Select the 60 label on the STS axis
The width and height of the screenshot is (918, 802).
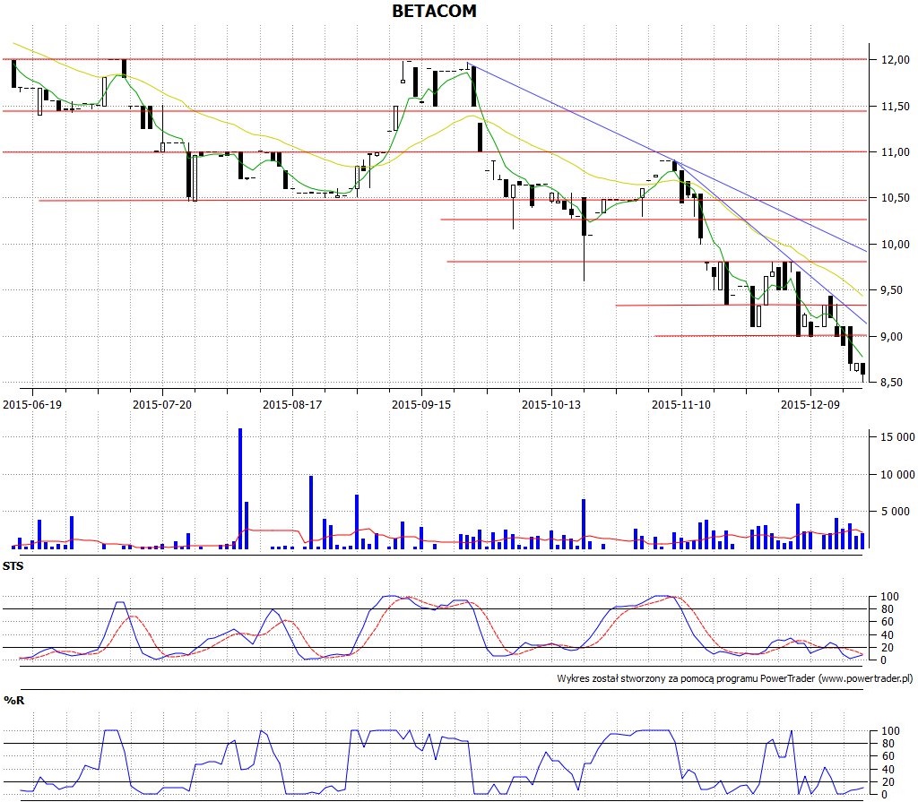pyautogui.click(x=888, y=622)
